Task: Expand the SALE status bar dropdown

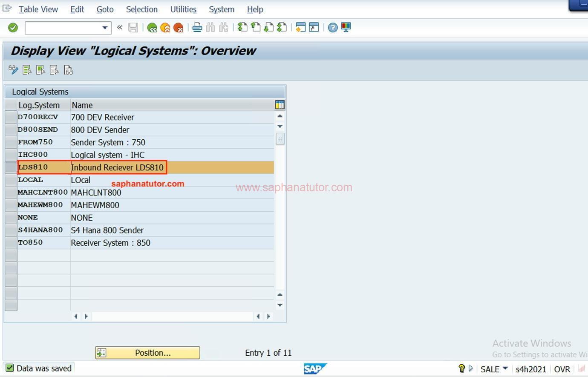Action: pos(505,368)
